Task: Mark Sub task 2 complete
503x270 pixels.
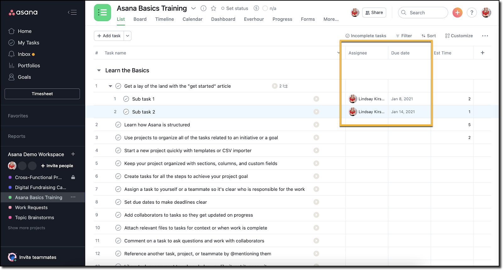Action: point(126,112)
